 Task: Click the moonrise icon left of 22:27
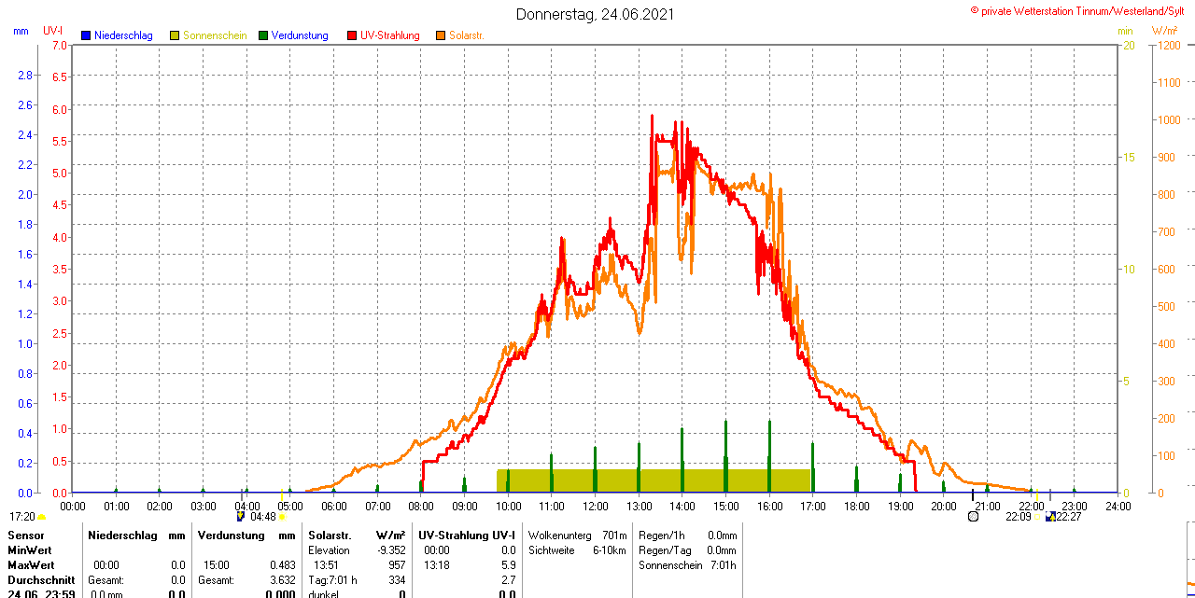(x=1050, y=516)
